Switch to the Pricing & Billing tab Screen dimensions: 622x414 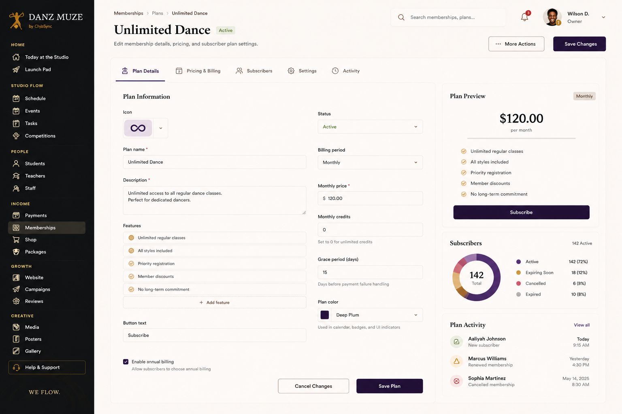(198, 71)
